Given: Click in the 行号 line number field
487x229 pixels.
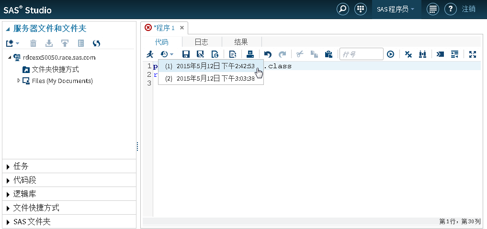Looking at the screenshot, I should (361, 54).
